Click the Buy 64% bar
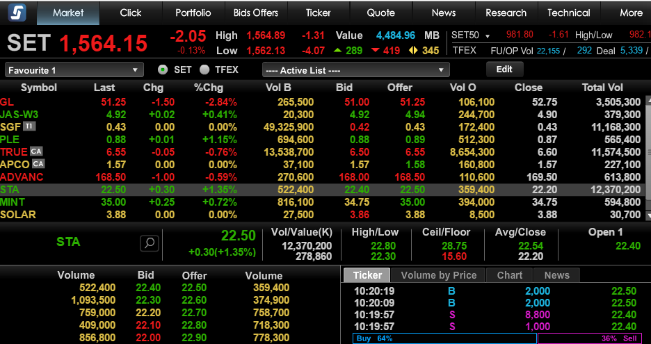 (x=444, y=338)
